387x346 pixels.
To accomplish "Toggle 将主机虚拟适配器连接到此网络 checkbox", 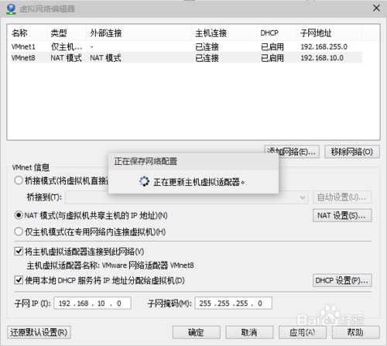I will point(19,251).
